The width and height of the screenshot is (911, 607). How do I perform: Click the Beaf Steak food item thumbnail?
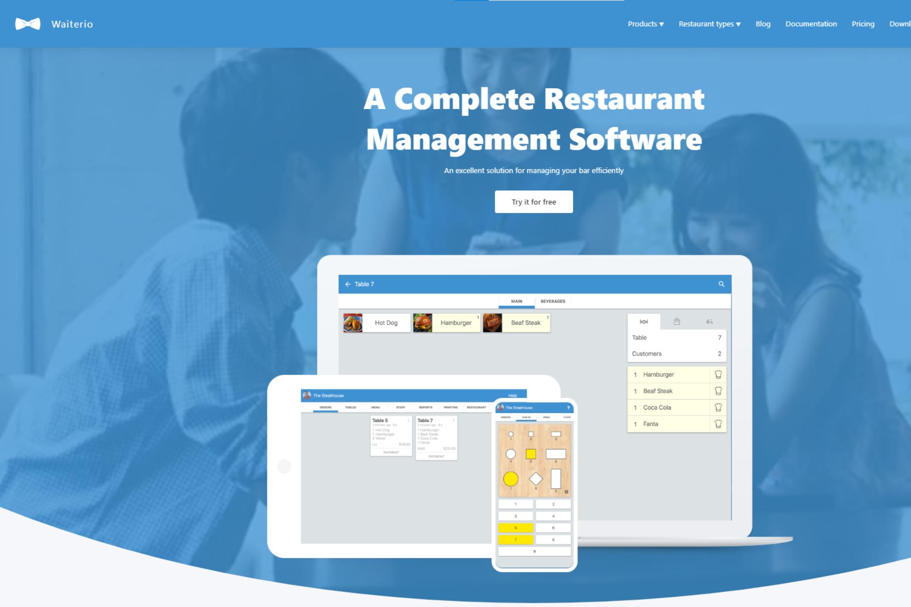click(493, 322)
